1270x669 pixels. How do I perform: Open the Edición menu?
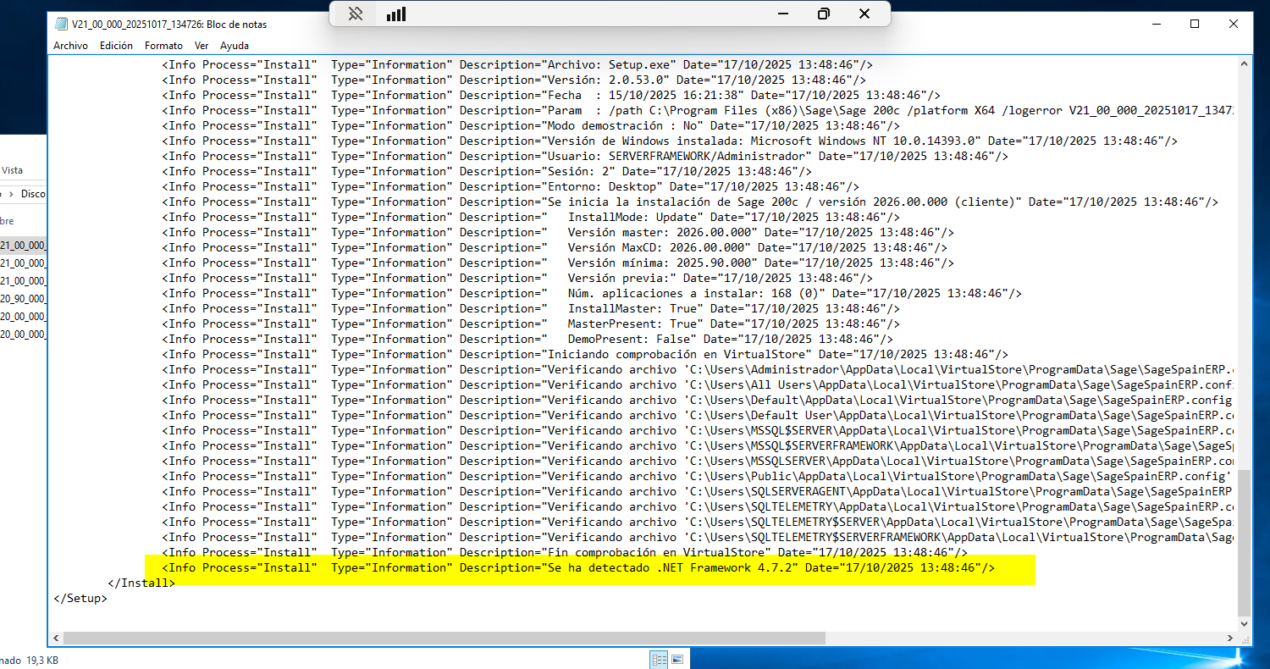click(116, 46)
